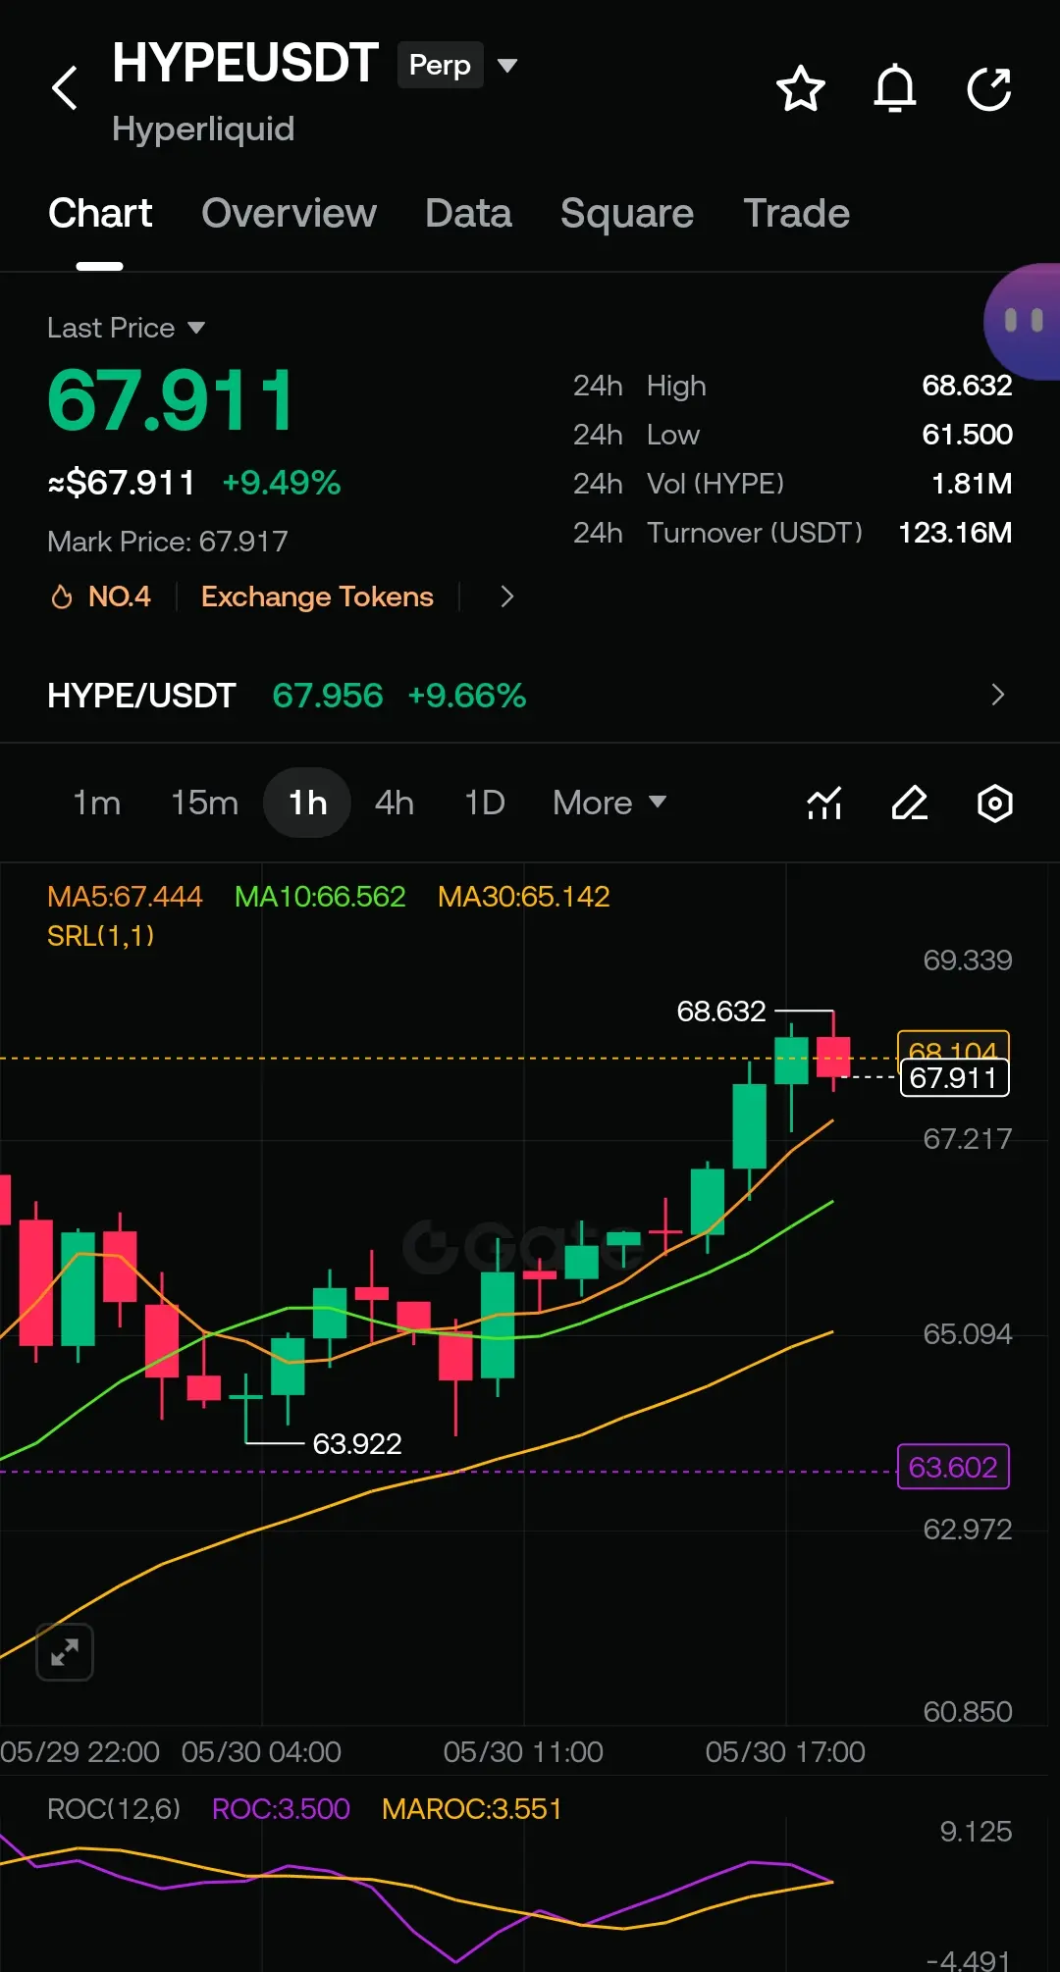
Task: Open the Perp contract type dropdown
Action: (457, 65)
